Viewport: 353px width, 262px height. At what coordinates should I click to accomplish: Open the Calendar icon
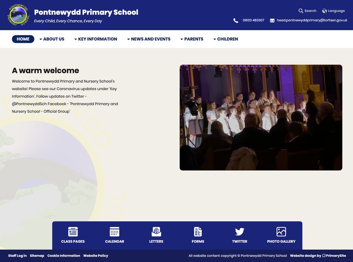click(115, 232)
